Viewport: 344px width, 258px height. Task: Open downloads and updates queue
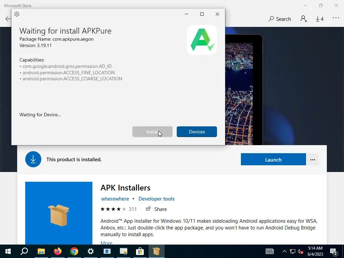pos(320,19)
